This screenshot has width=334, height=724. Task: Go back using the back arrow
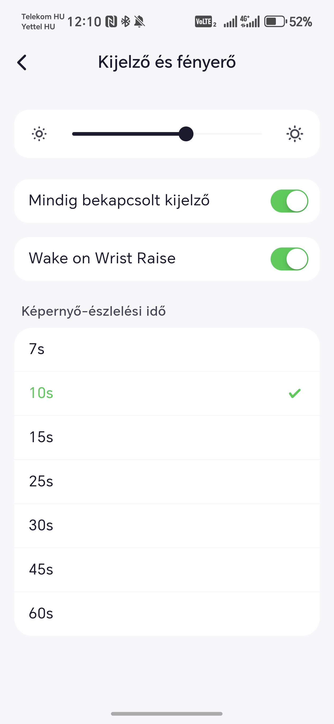pos(22,62)
